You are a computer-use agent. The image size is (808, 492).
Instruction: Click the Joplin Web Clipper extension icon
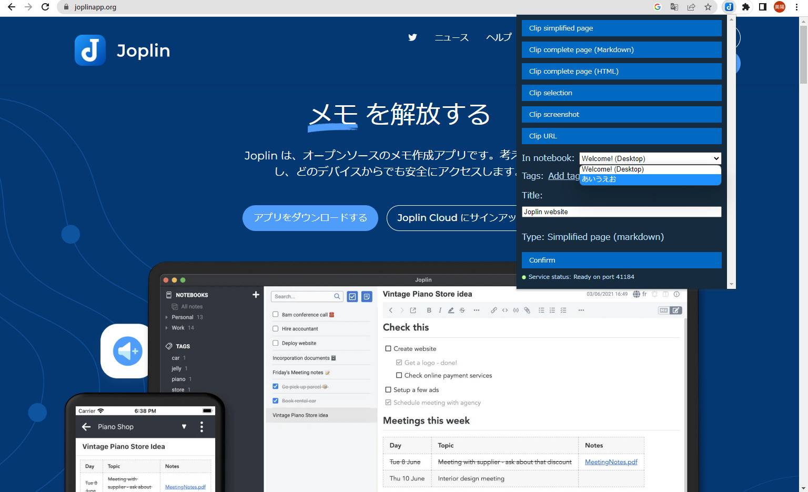(729, 7)
